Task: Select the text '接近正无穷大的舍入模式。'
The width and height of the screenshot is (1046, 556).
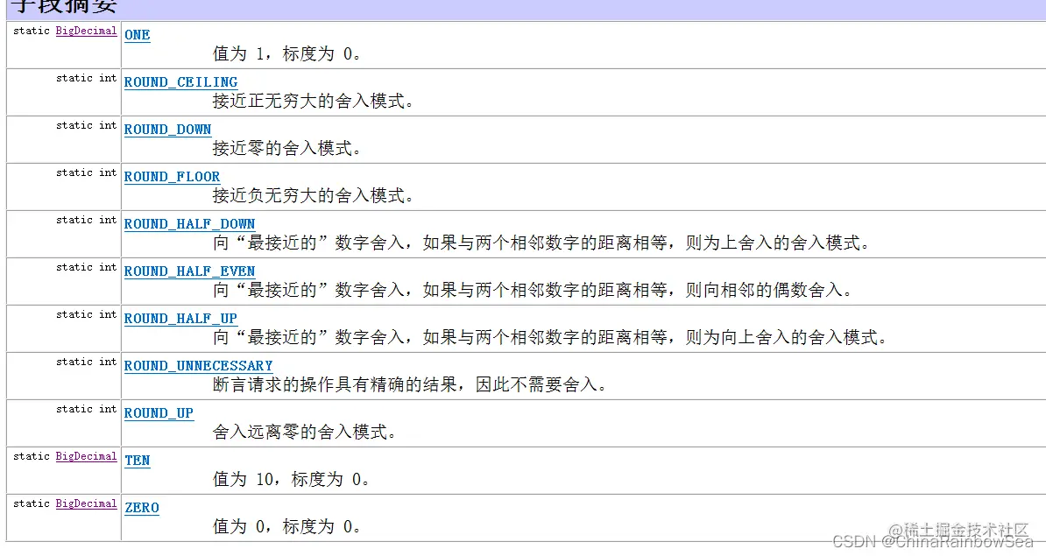Action: [314, 102]
